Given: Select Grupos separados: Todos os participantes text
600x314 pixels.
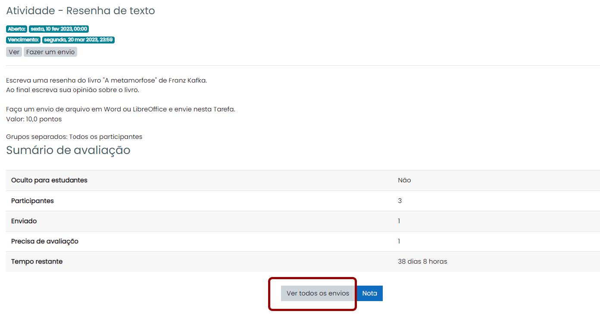Looking at the screenshot, I should 74,136.
